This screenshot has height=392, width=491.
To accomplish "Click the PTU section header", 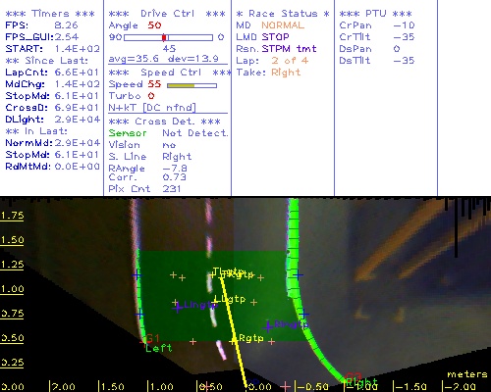I will point(375,14).
